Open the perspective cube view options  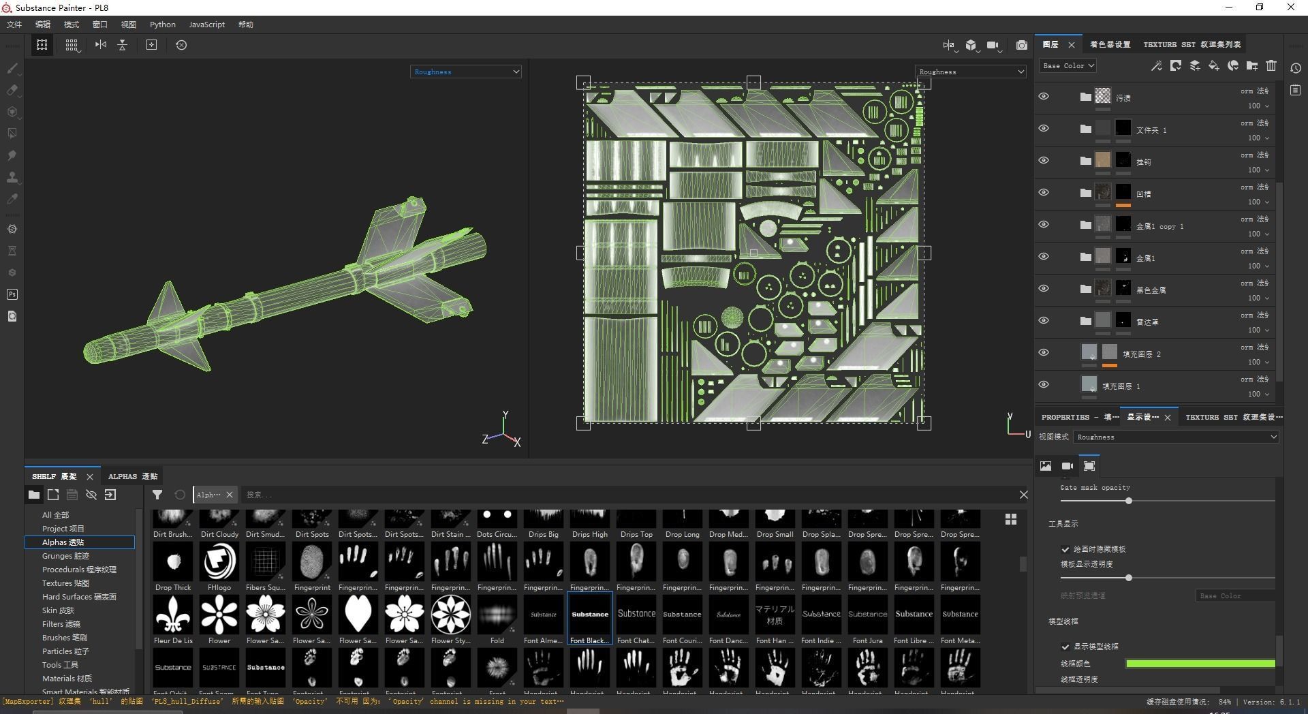[x=971, y=45]
